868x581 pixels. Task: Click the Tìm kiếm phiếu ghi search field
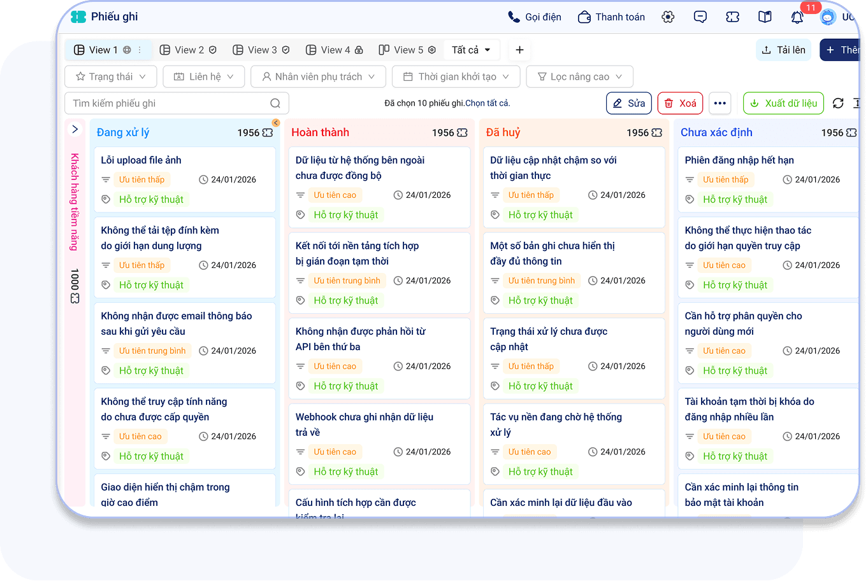(x=169, y=103)
